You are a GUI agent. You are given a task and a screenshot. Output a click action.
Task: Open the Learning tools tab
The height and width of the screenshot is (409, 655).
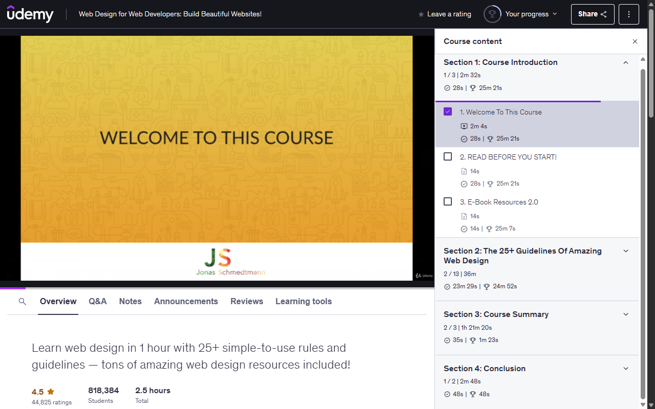303,302
